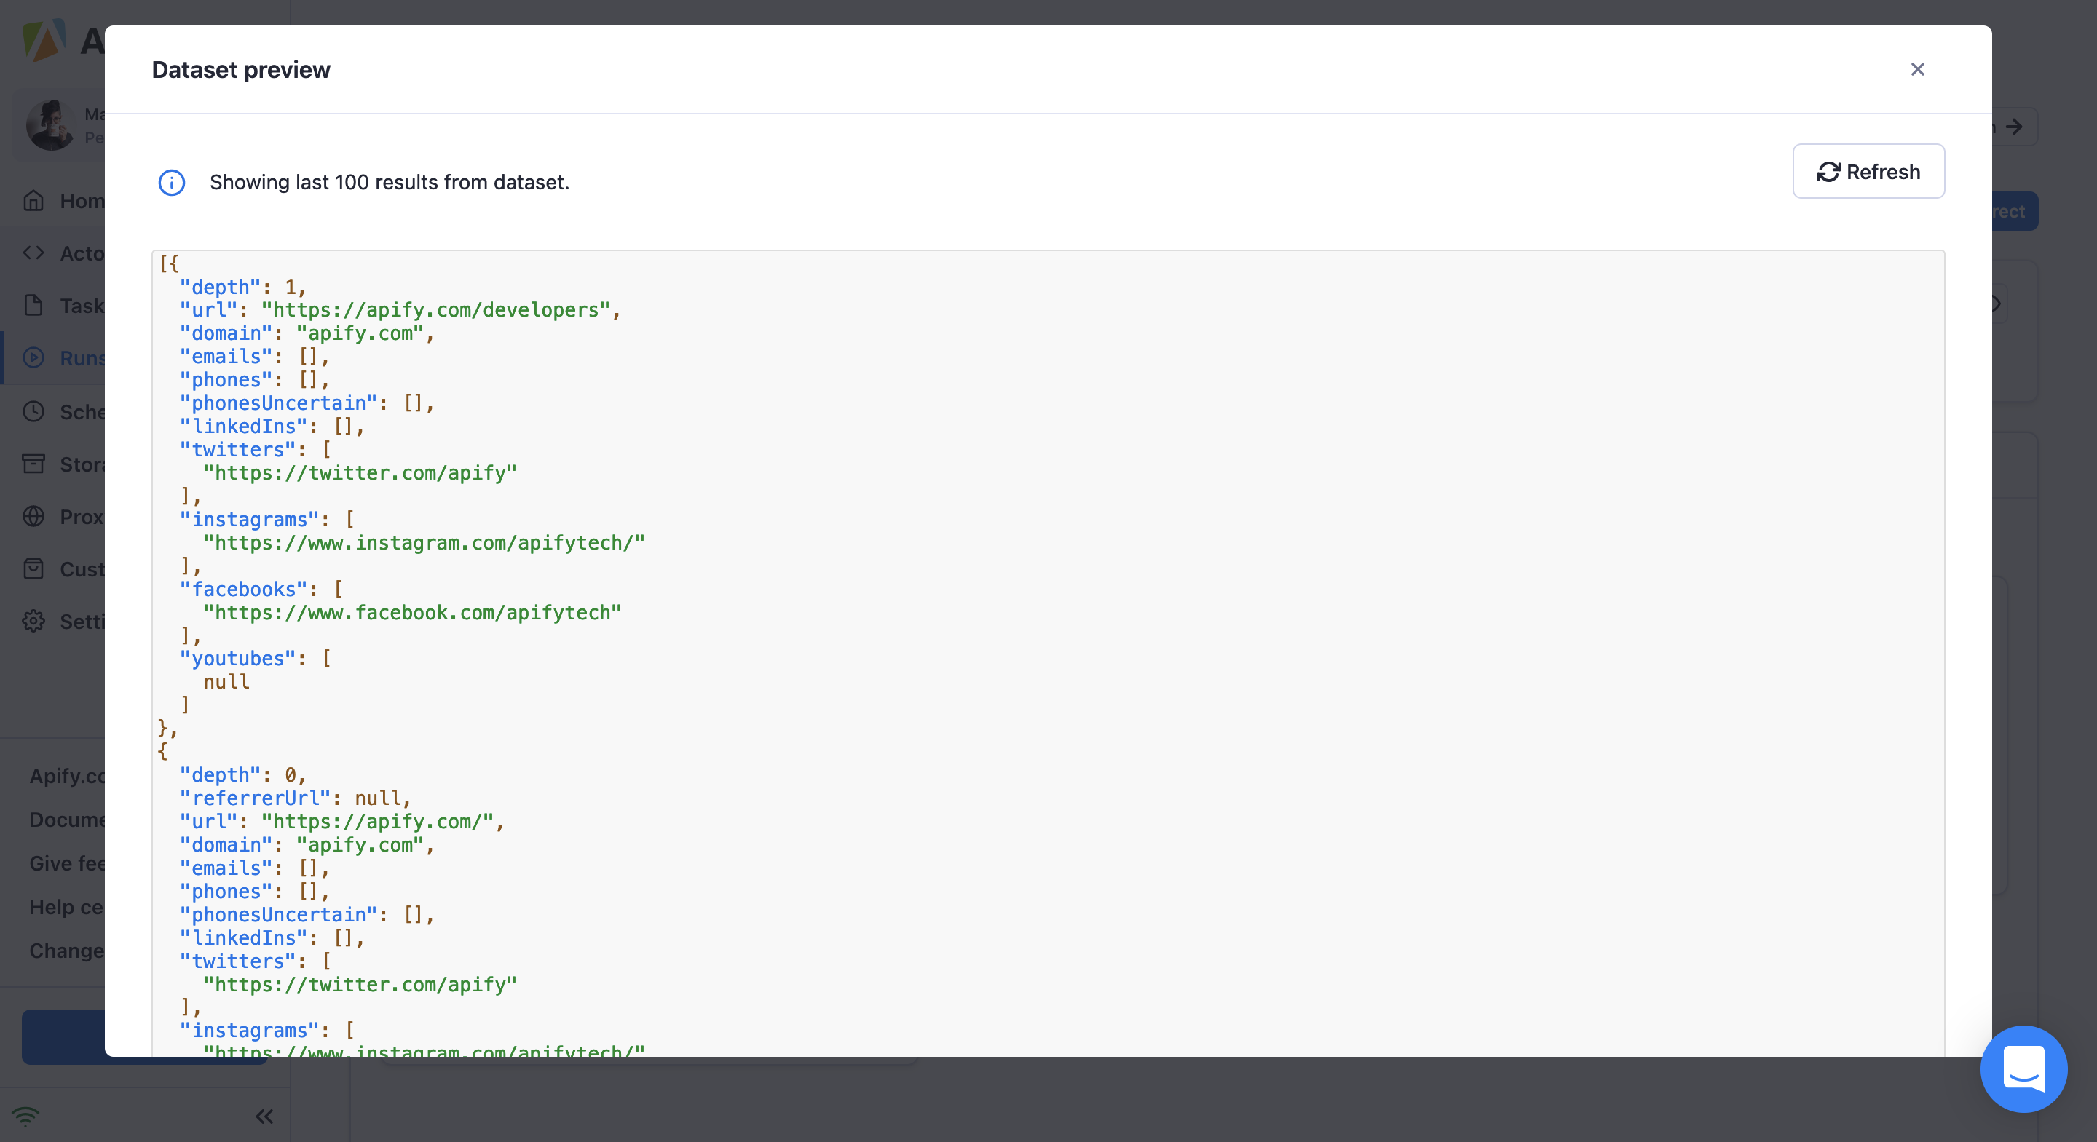Select the Runs play icon
The image size is (2097, 1142).
pyautogui.click(x=33, y=357)
